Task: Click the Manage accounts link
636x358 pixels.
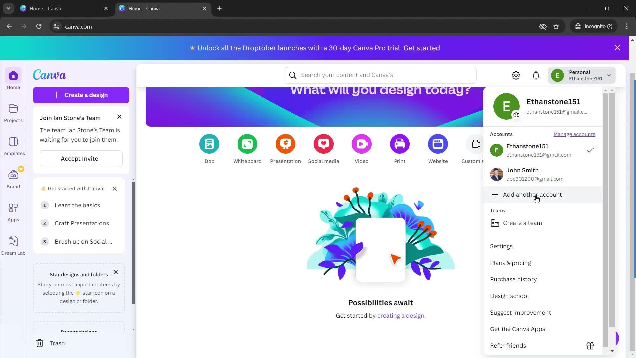Action: (574, 134)
